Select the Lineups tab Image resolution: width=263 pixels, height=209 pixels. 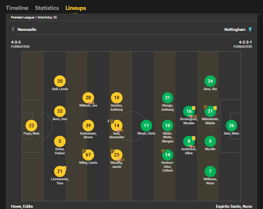pos(75,8)
